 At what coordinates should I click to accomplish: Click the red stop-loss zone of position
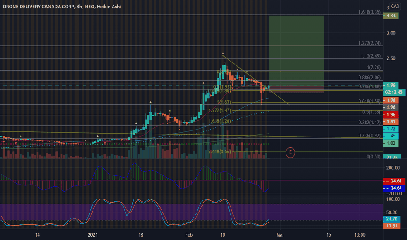(296, 89)
